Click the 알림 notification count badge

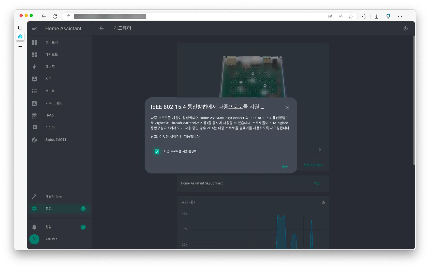tap(83, 227)
